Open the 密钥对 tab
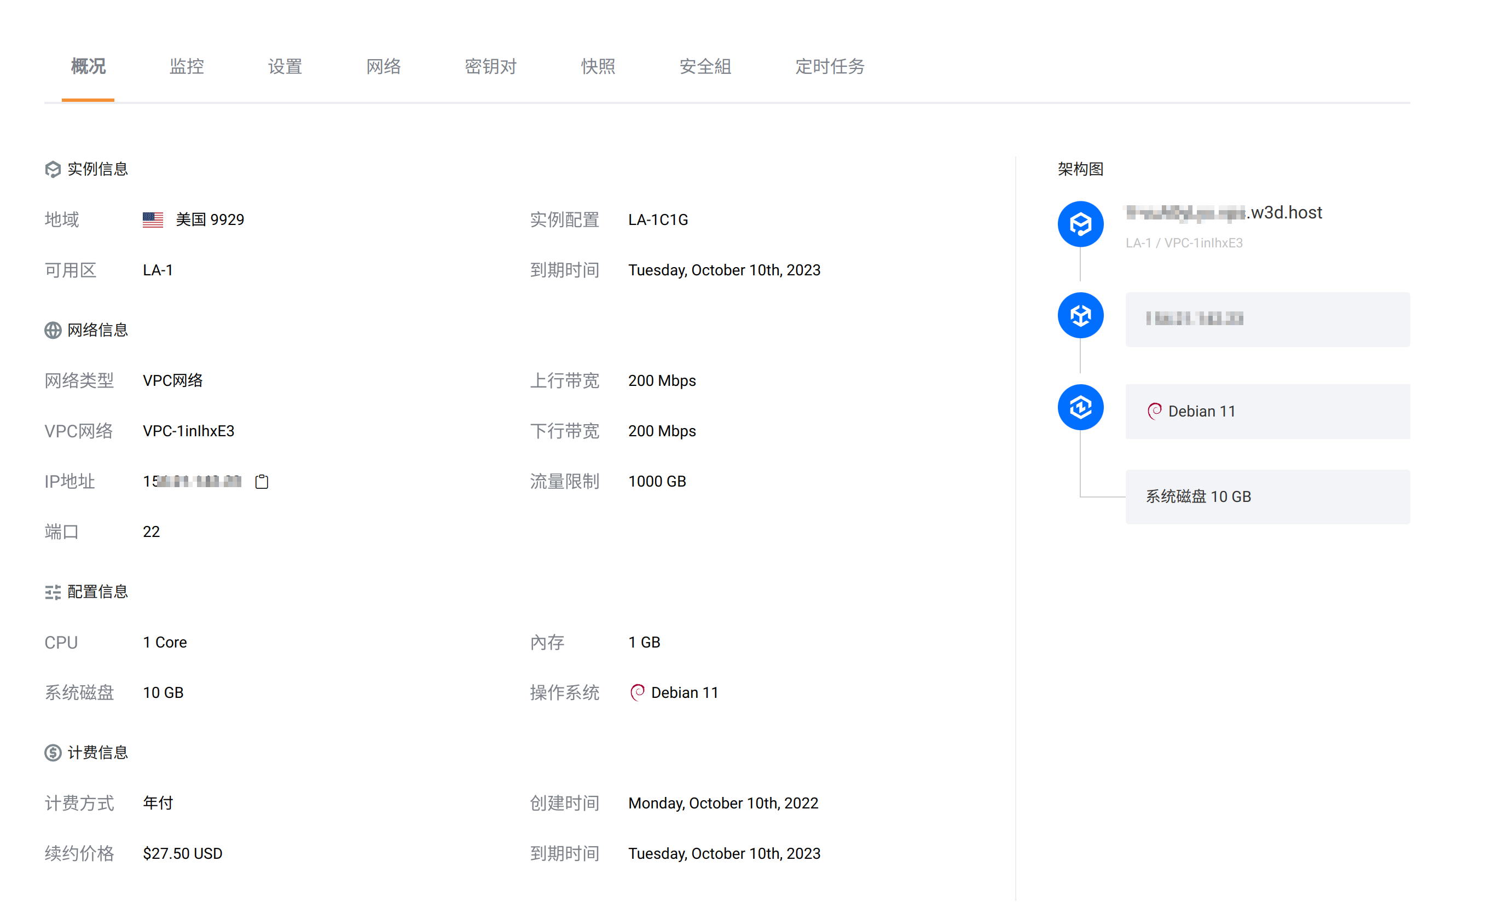Viewport: 1488px width, 919px height. [491, 67]
